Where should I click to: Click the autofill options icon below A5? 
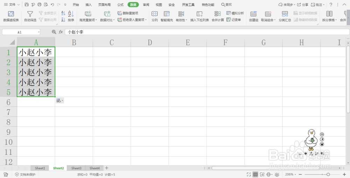pos(59,101)
